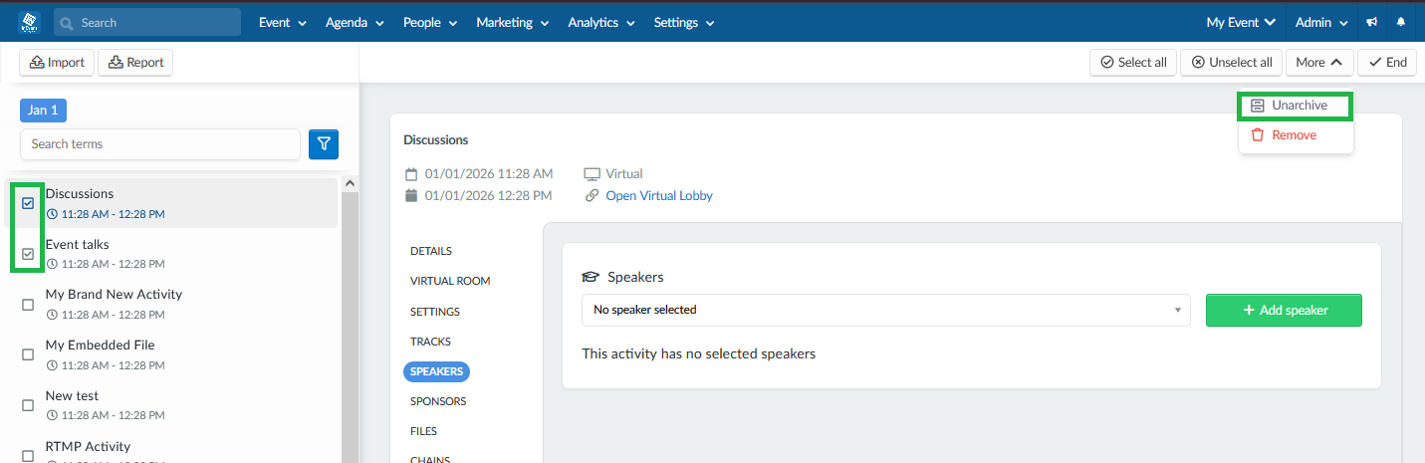Click the Search terms input field

160,144
